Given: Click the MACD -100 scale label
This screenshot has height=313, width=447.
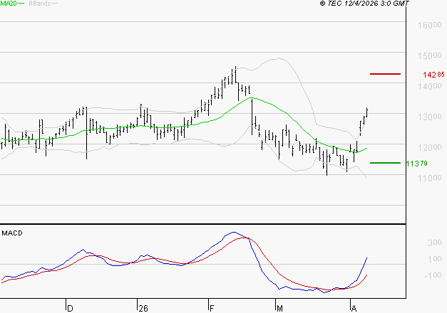Looking at the screenshot, I should (433, 275).
